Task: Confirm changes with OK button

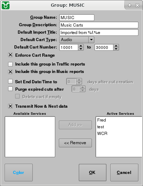Action: click(93, 173)
